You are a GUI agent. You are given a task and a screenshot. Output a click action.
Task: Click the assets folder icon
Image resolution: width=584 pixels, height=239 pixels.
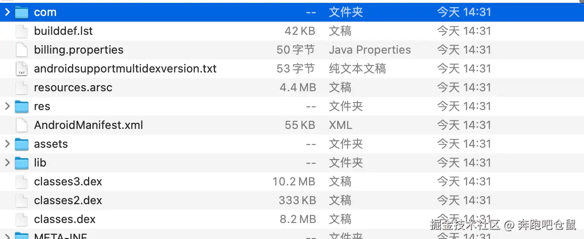tap(22, 144)
